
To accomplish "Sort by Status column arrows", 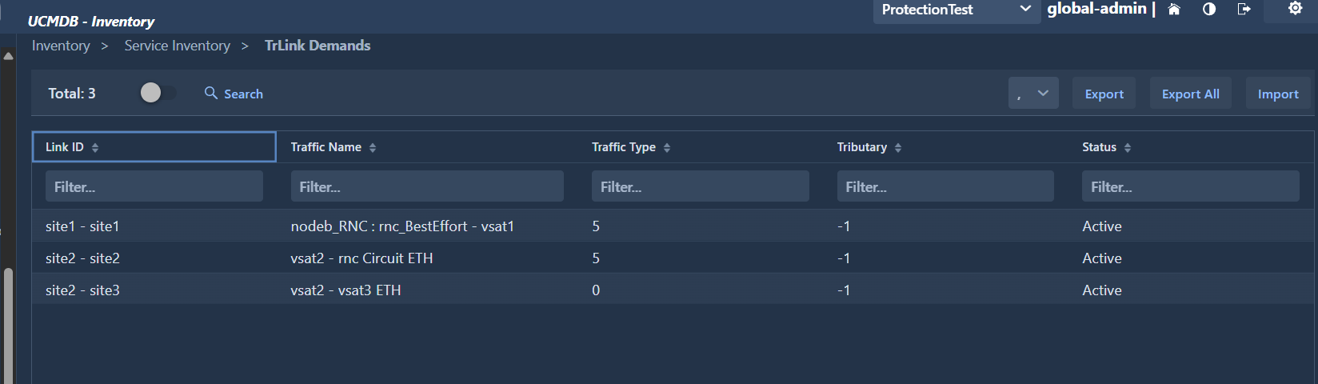I will coord(1128,147).
